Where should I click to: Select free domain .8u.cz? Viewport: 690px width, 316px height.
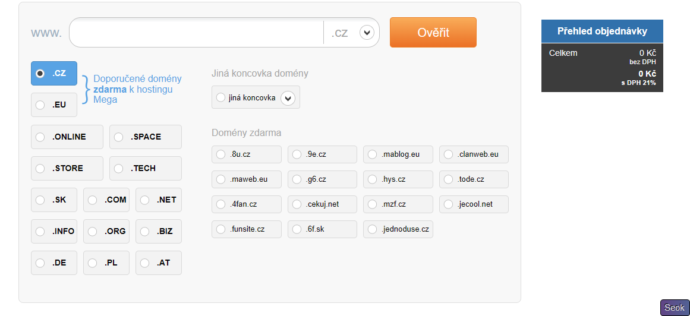click(x=221, y=154)
